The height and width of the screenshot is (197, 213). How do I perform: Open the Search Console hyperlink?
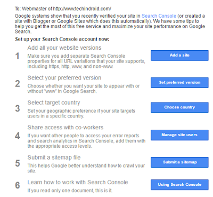click(x=159, y=16)
